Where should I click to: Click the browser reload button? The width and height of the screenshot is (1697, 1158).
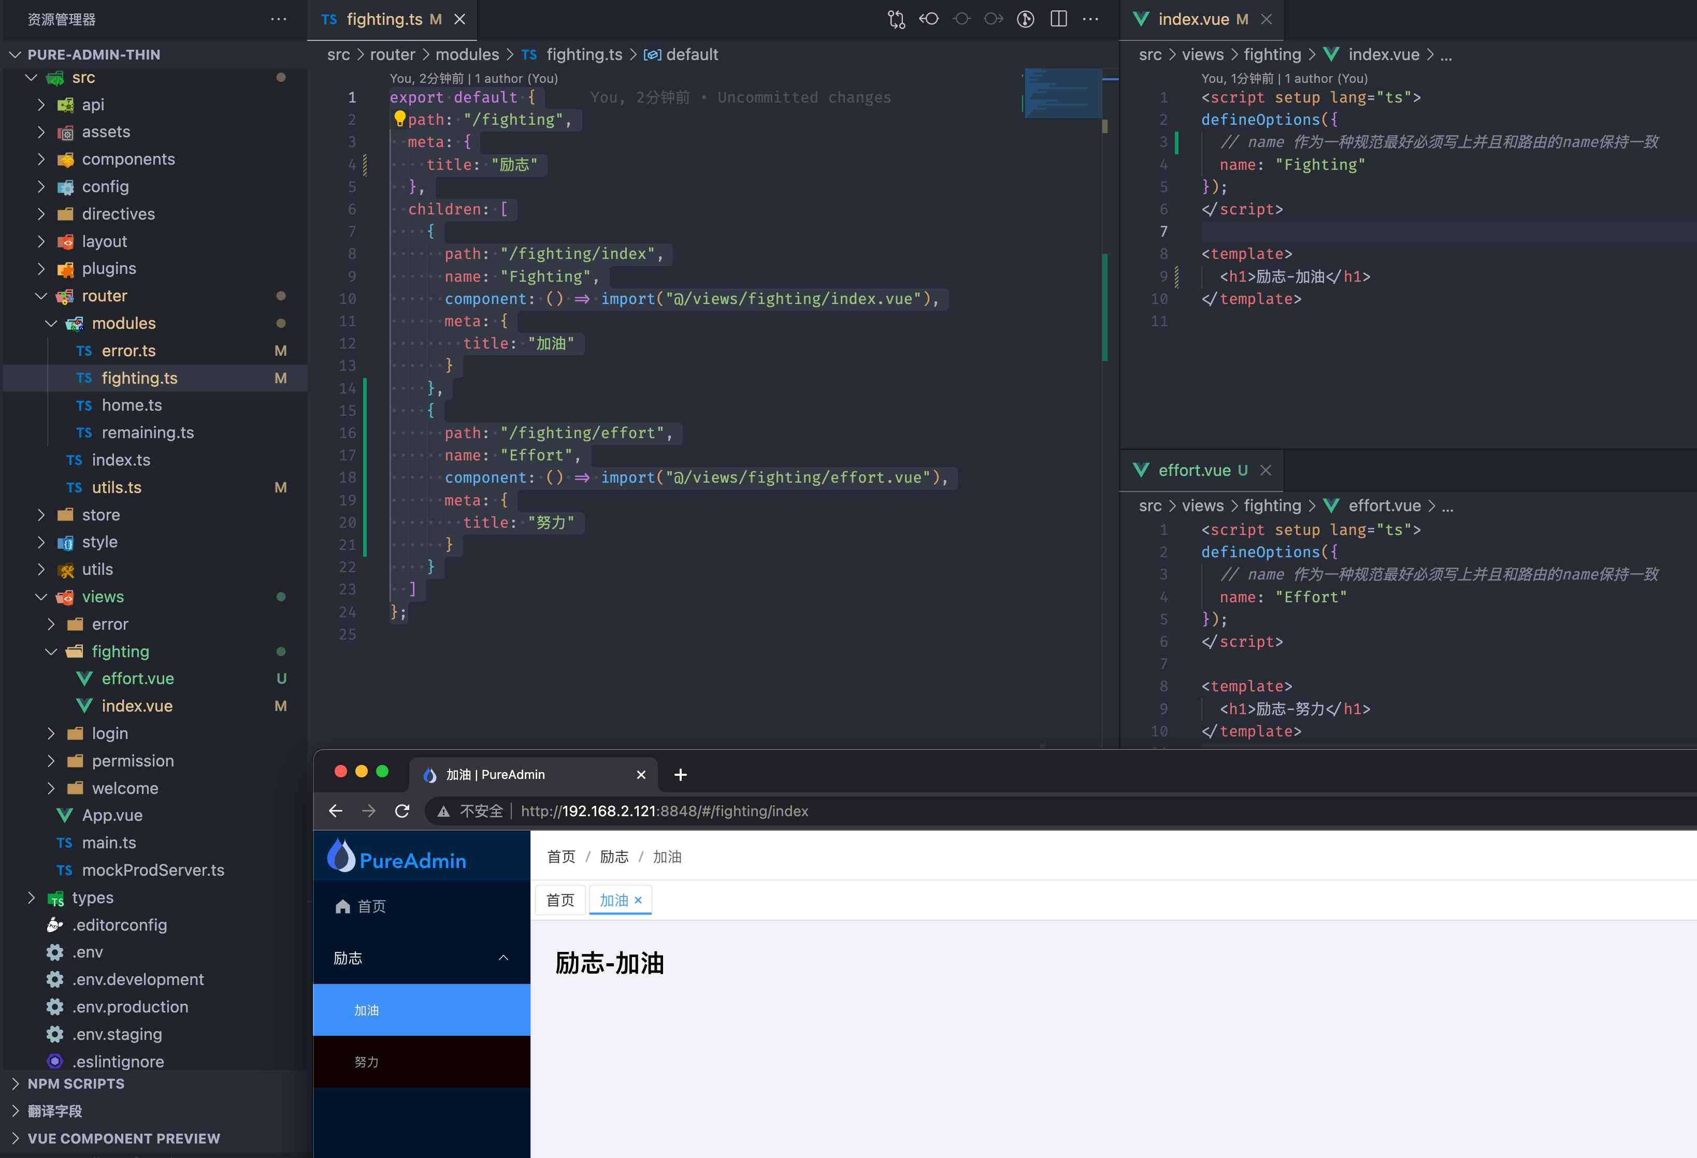click(x=401, y=810)
